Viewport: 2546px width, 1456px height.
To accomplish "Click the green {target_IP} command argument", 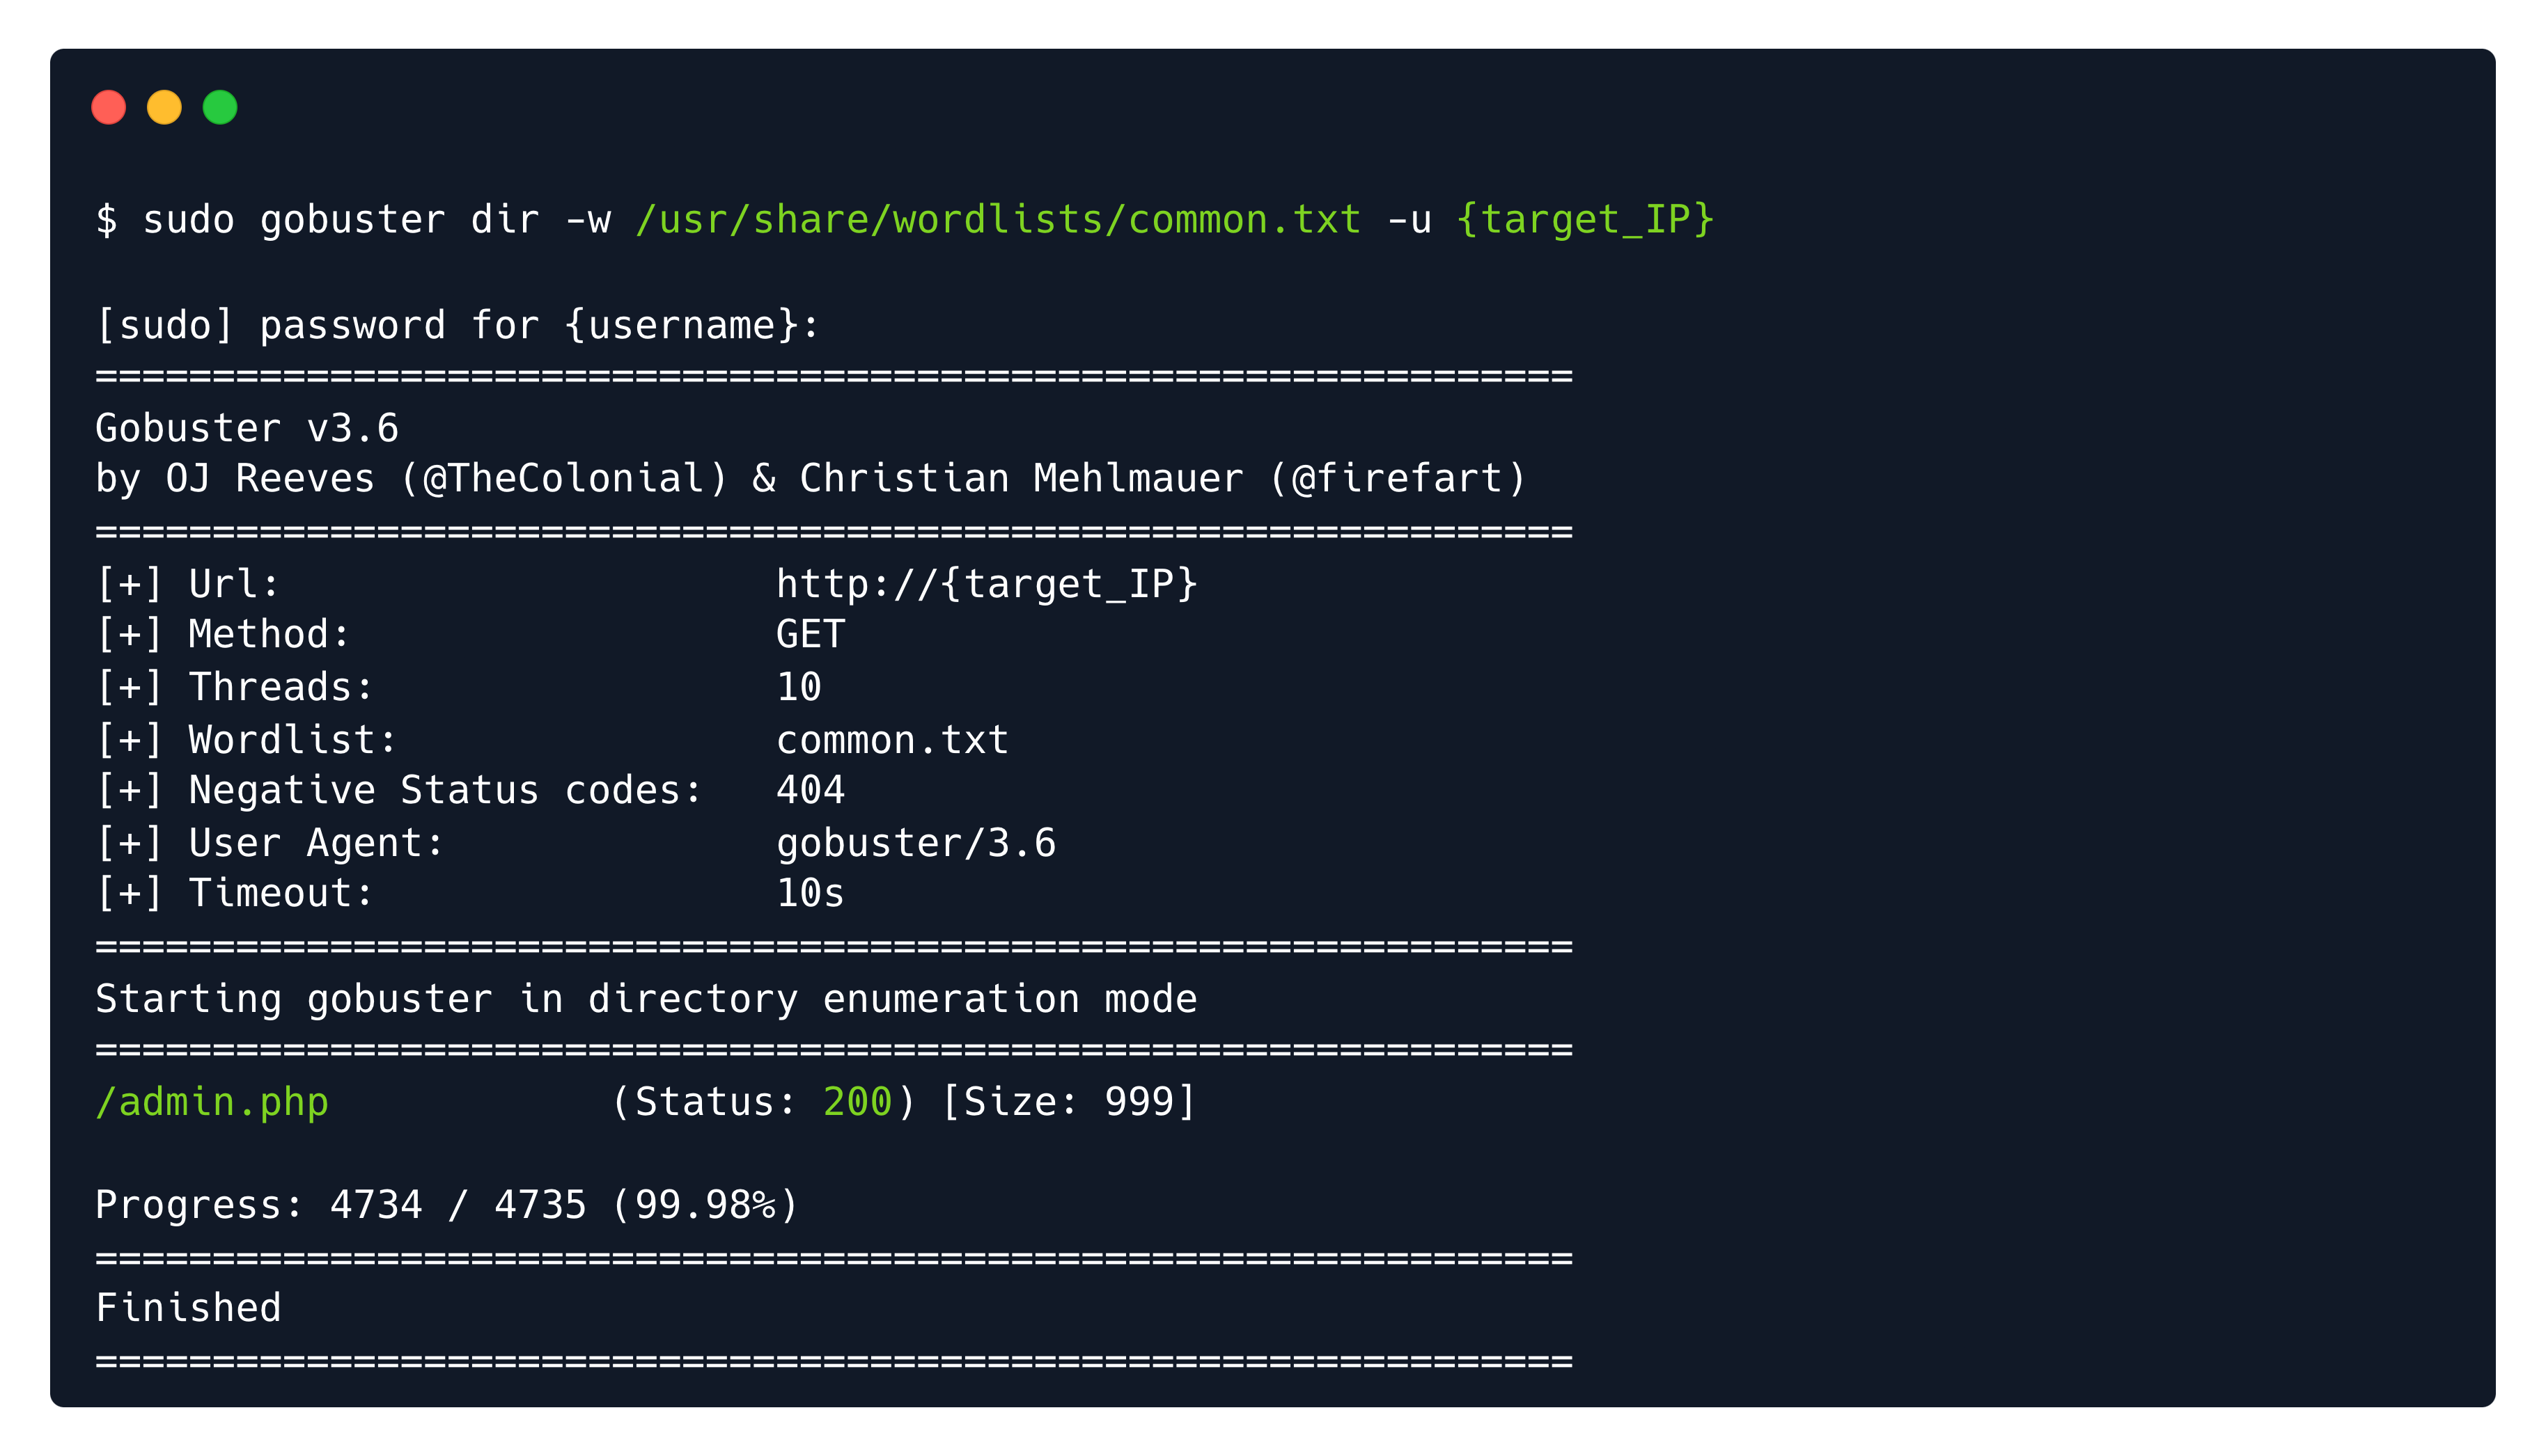I will 1586,220.
